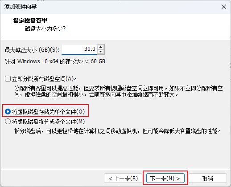
Task: Close the 添加硬件向导 dialog with X
Action: point(224,7)
